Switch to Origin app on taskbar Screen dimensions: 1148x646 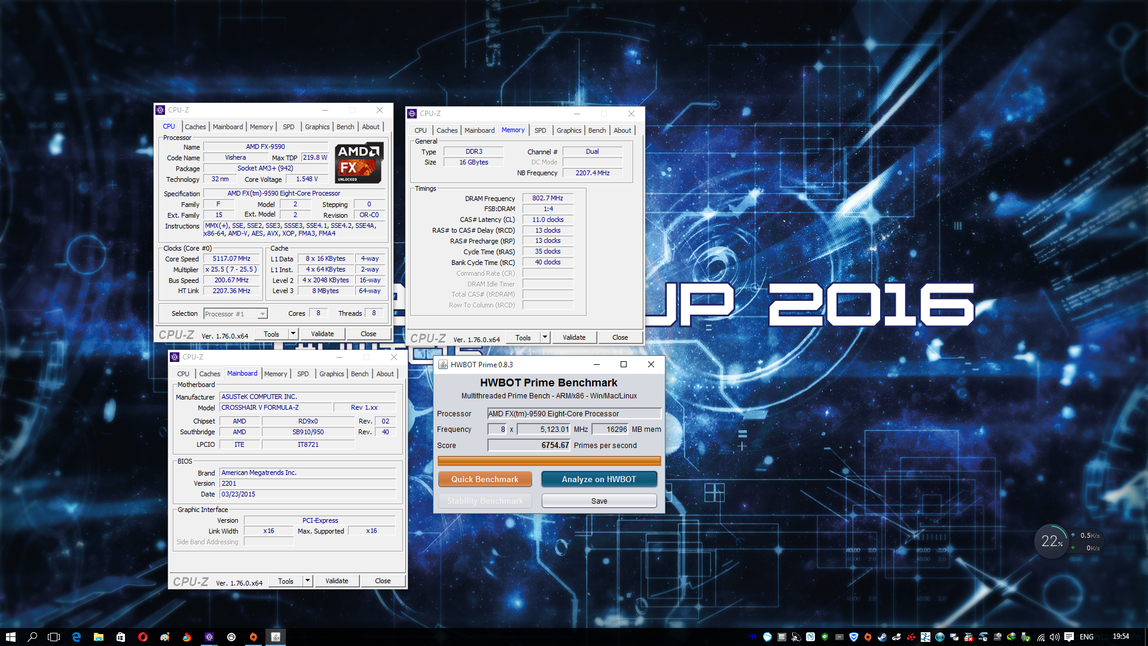point(254,637)
